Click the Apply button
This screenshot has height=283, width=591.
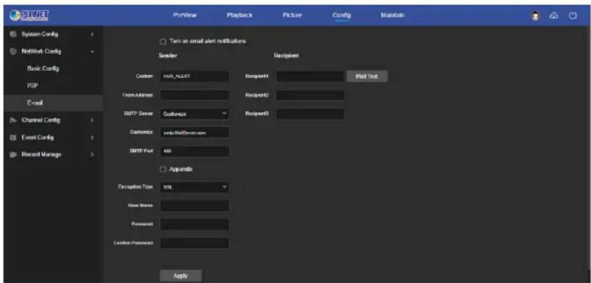coord(180,275)
